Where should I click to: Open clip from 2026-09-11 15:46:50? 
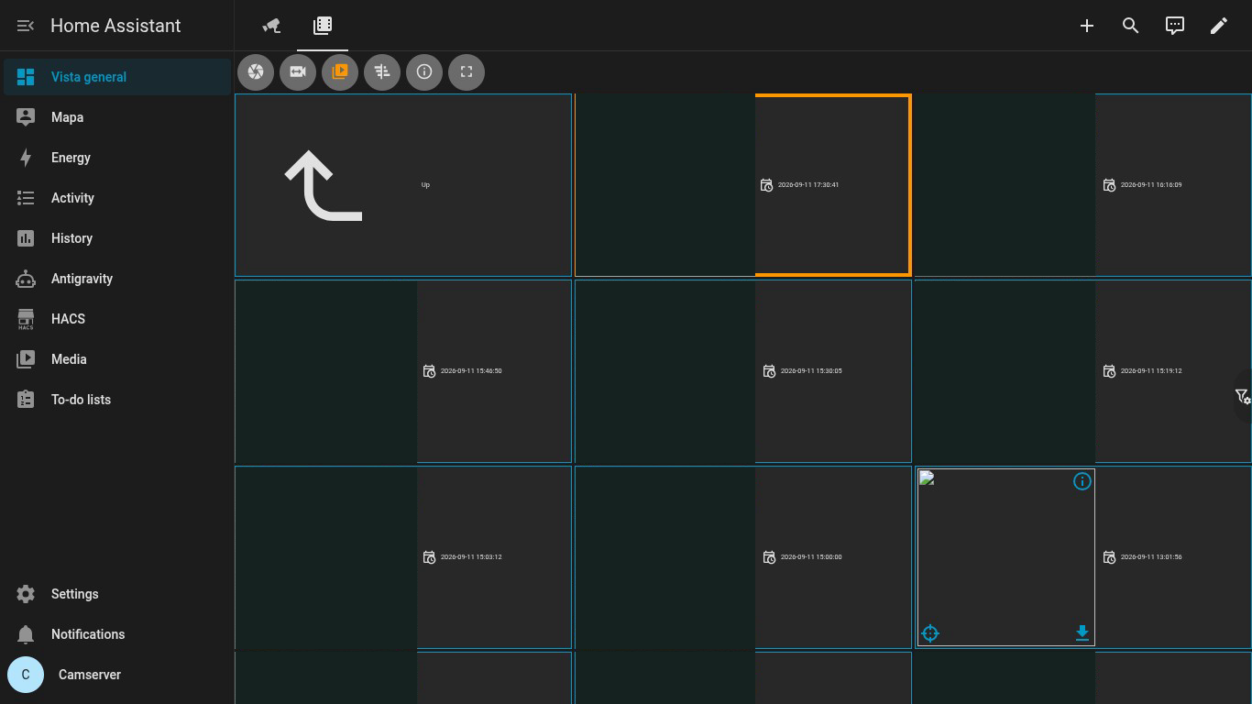[403, 371]
